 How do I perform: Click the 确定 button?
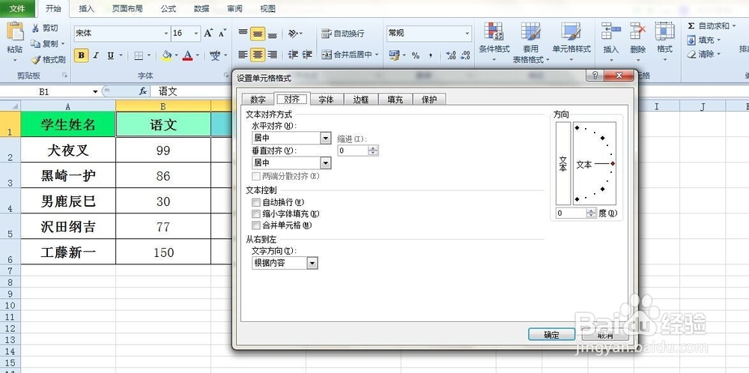tap(552, 335)
